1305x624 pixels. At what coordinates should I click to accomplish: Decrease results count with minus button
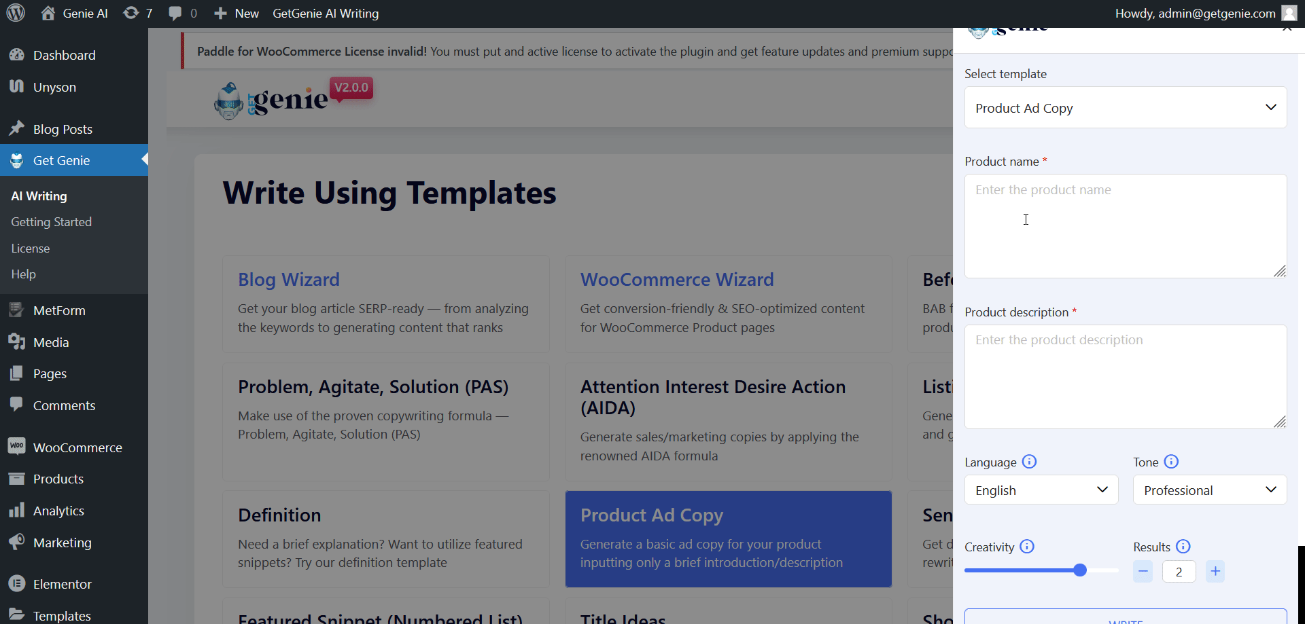pyautogui.click(x=1143, y=572)
